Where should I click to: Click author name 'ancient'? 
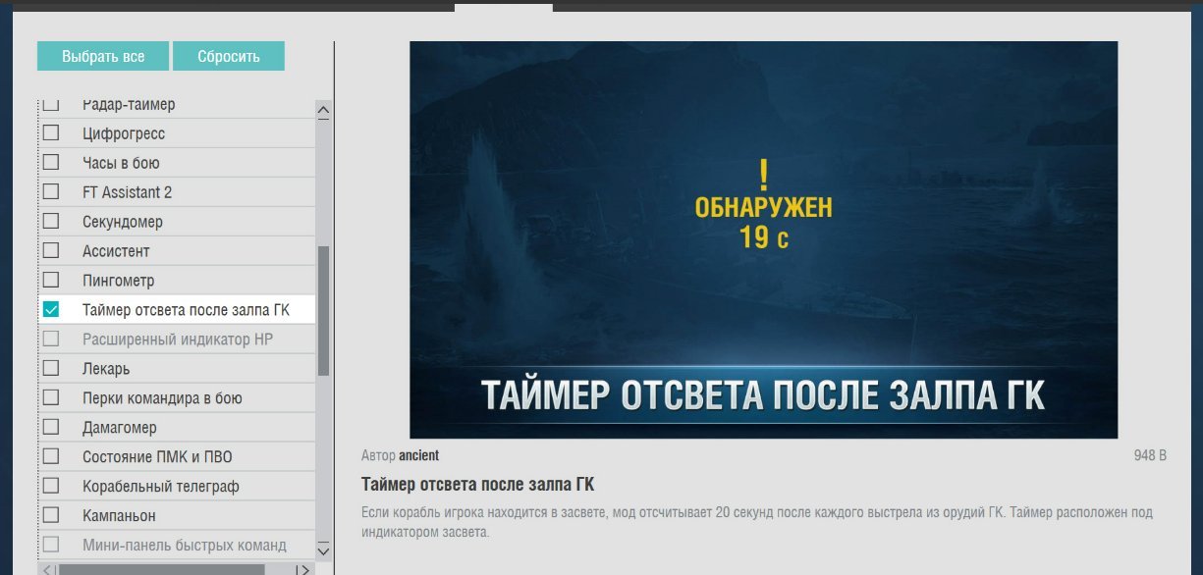coord(418,455)
